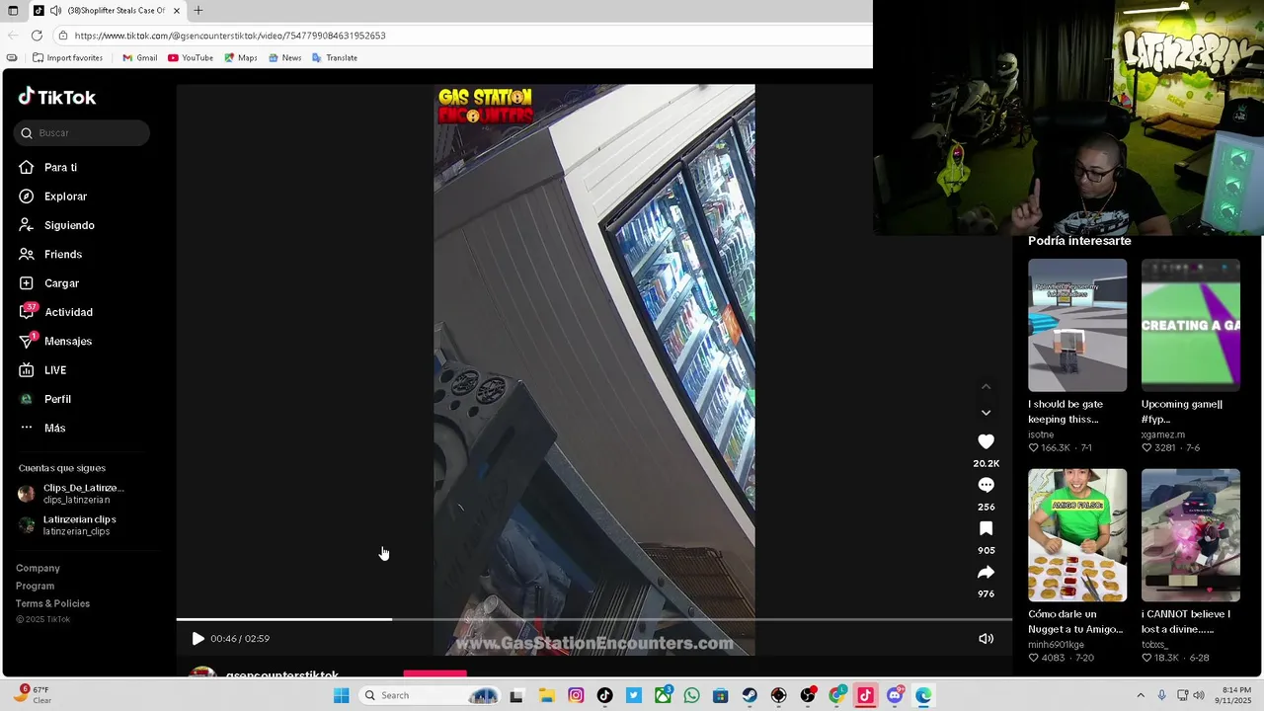Open Instagram from the taskbar
The width and height of the screenshot is (1264, 711).
click(576, 695)
